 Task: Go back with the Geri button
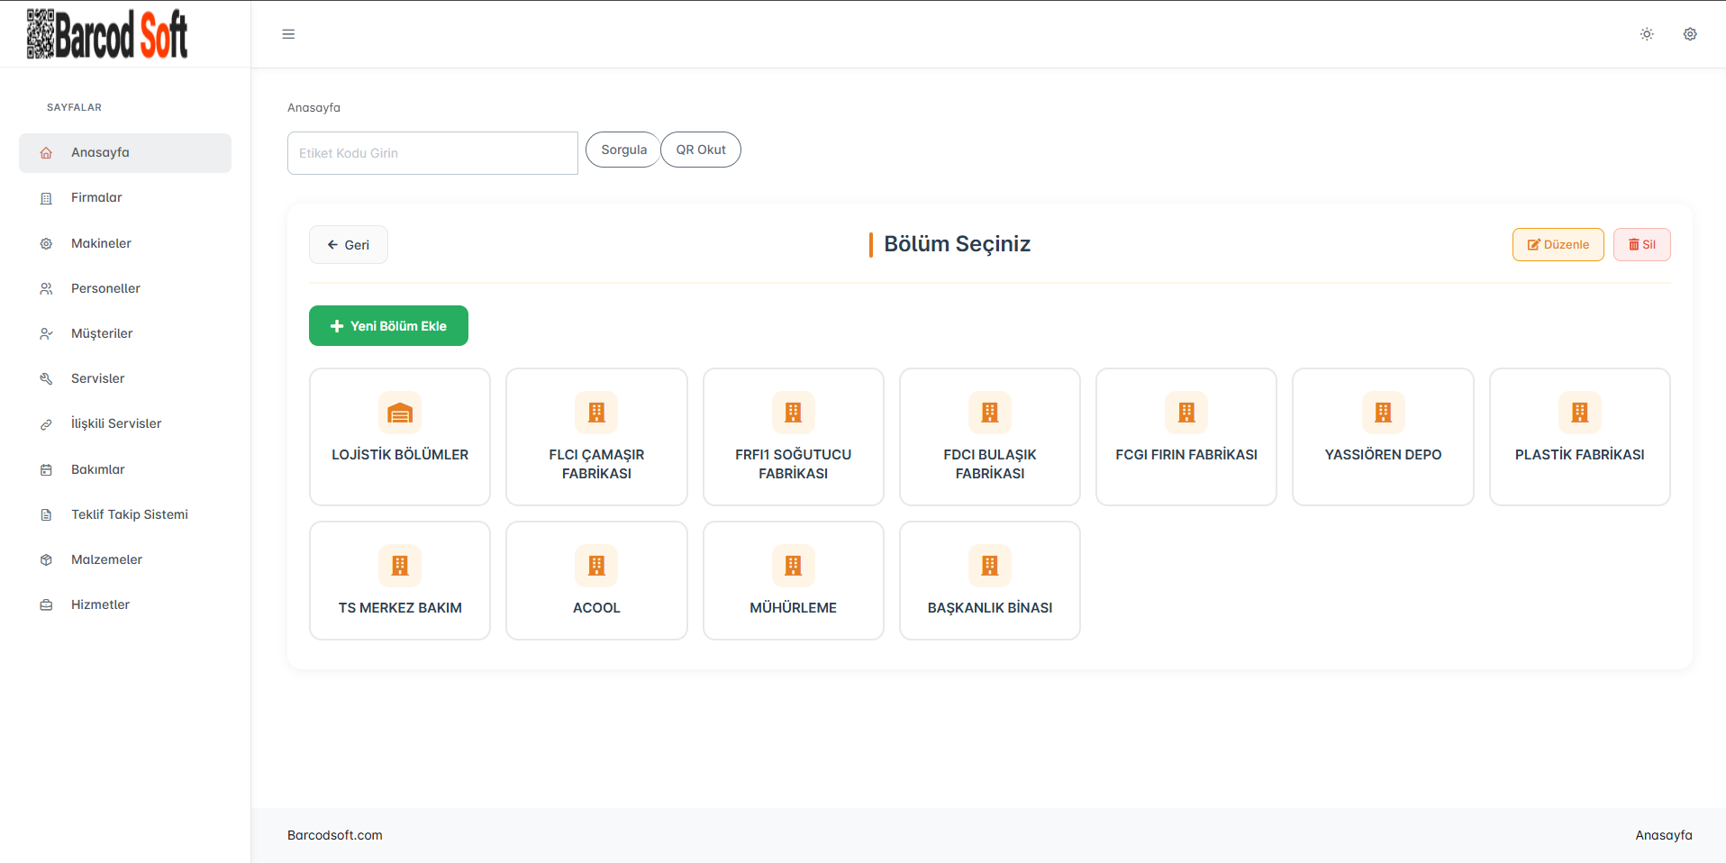click(349, 245)
